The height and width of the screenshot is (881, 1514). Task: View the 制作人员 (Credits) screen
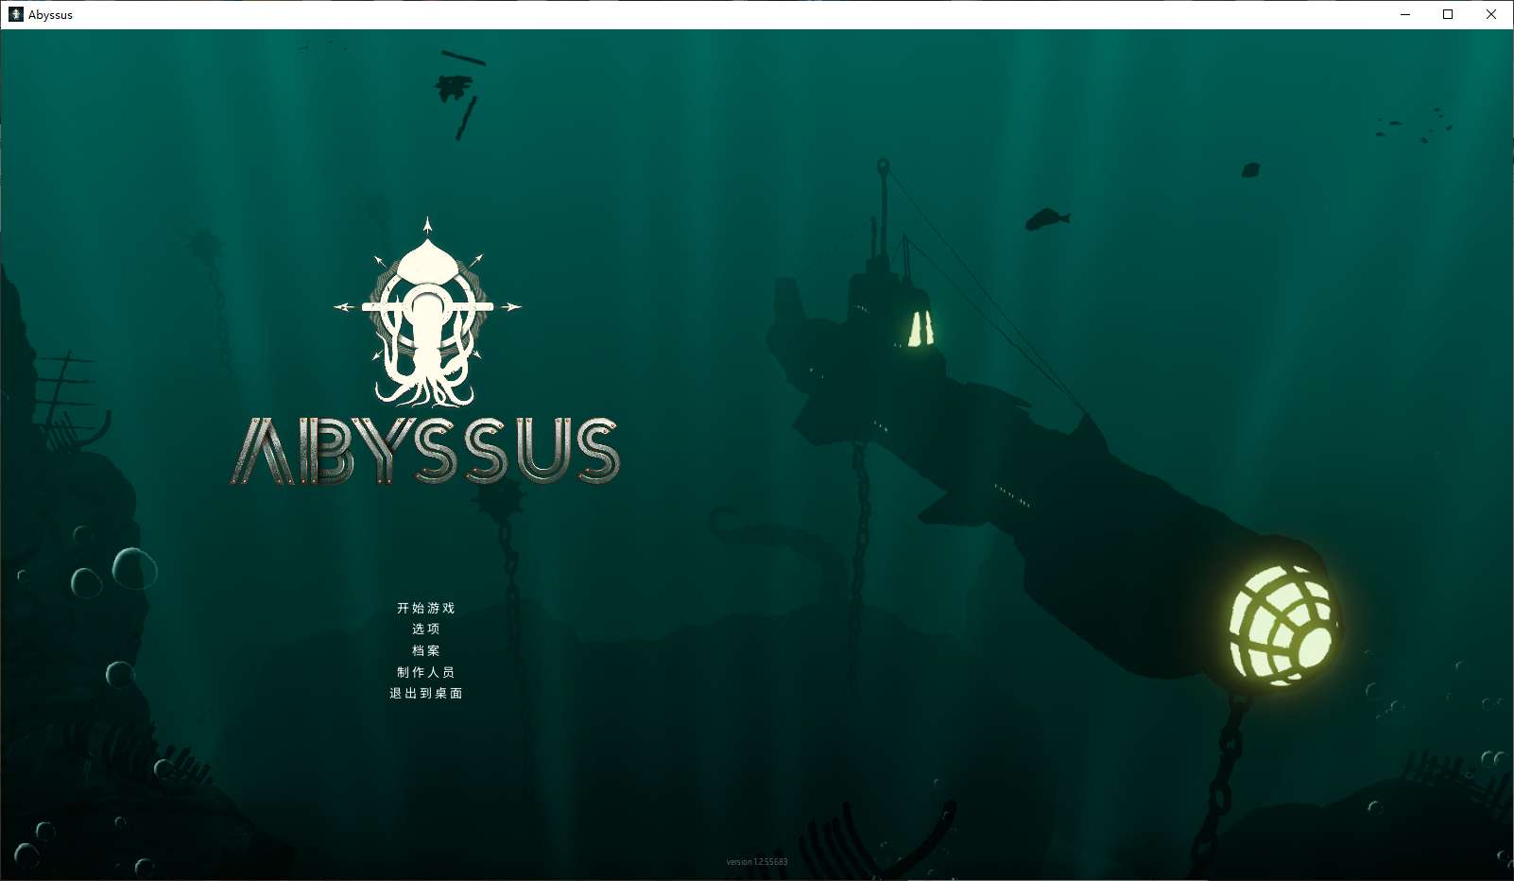pyautogui.click(x=425, y=672)
